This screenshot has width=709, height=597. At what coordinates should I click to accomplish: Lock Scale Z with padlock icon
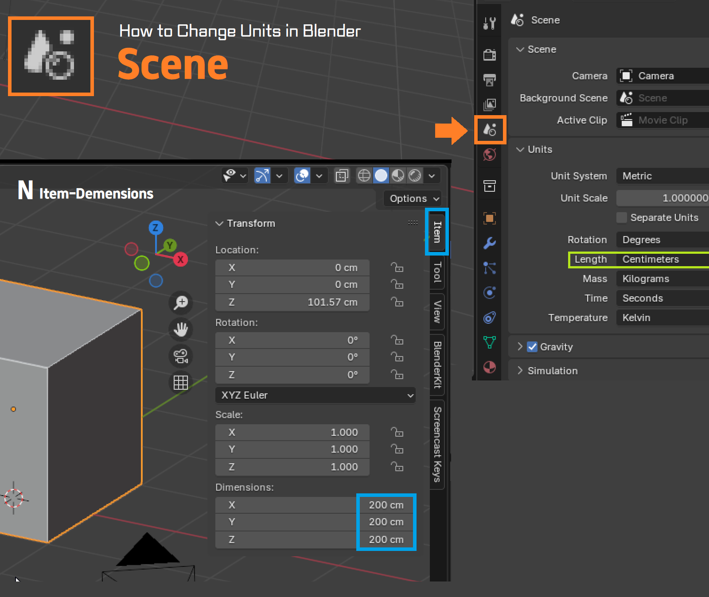[x=397, y=467]
